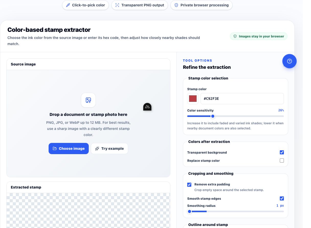Click the 'Smoothing radius' label
311x228 pixels.
(x=201, y=206)
